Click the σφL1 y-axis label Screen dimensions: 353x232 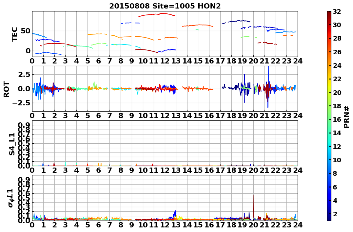[11, 198]
